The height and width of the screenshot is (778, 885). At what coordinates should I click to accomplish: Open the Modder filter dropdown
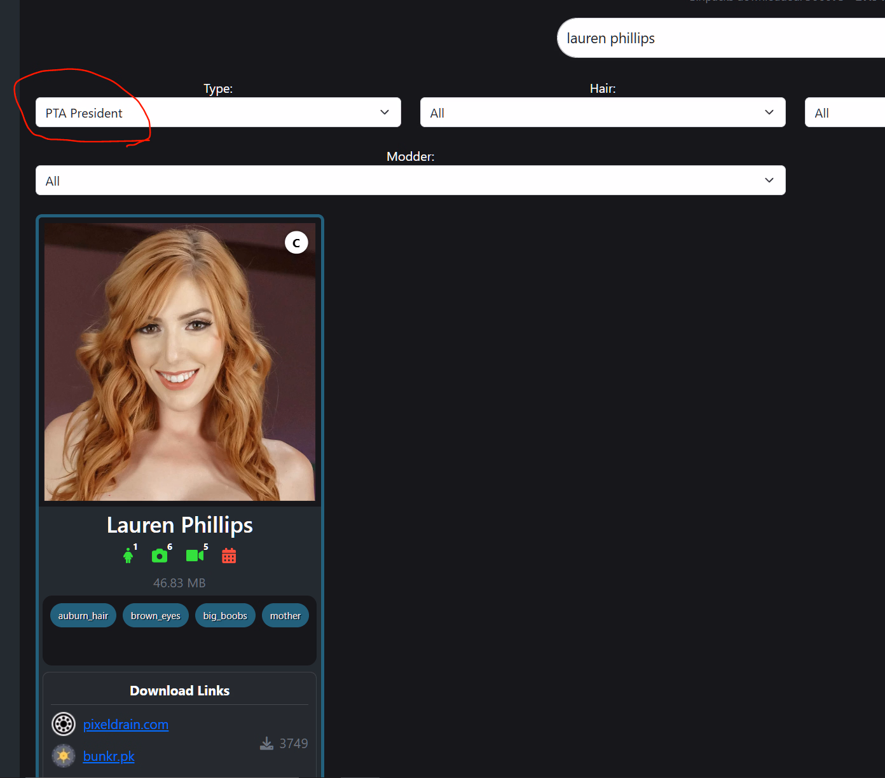[410, 181]
